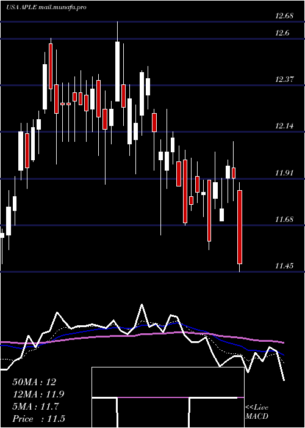Click the tallest white candlestick near 12.6
The image size is (305, 428).
click(117, 72)
